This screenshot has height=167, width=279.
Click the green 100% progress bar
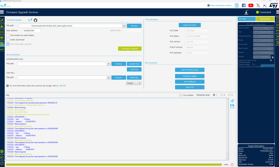[x=114, y=164]
